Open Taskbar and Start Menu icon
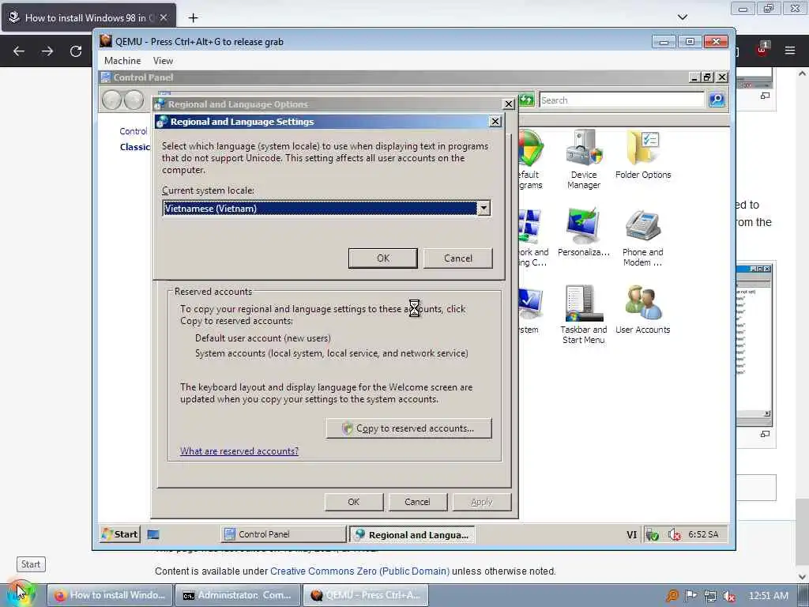Image resolution: width=809 pixels, height=607 pixels. [x=584, y=315]
